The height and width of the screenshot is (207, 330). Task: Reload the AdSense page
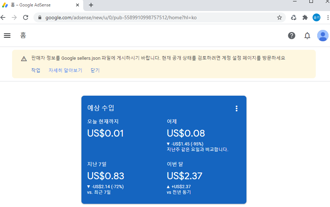click(26, 17)
